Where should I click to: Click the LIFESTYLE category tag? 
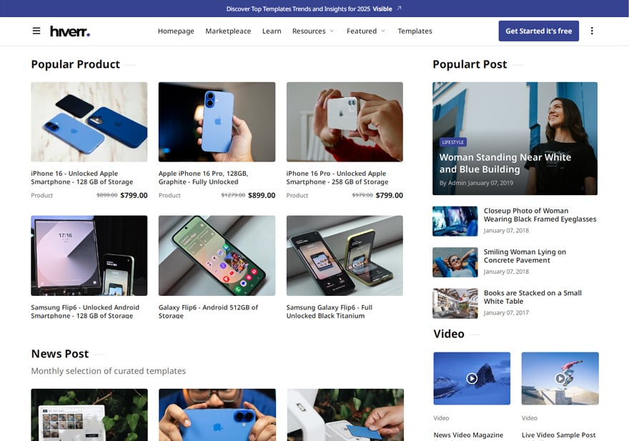pos(452,142)
